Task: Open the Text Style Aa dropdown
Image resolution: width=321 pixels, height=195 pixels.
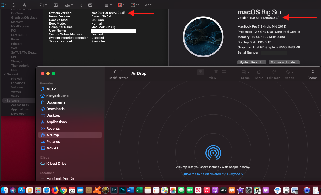Action: (148, 5)
